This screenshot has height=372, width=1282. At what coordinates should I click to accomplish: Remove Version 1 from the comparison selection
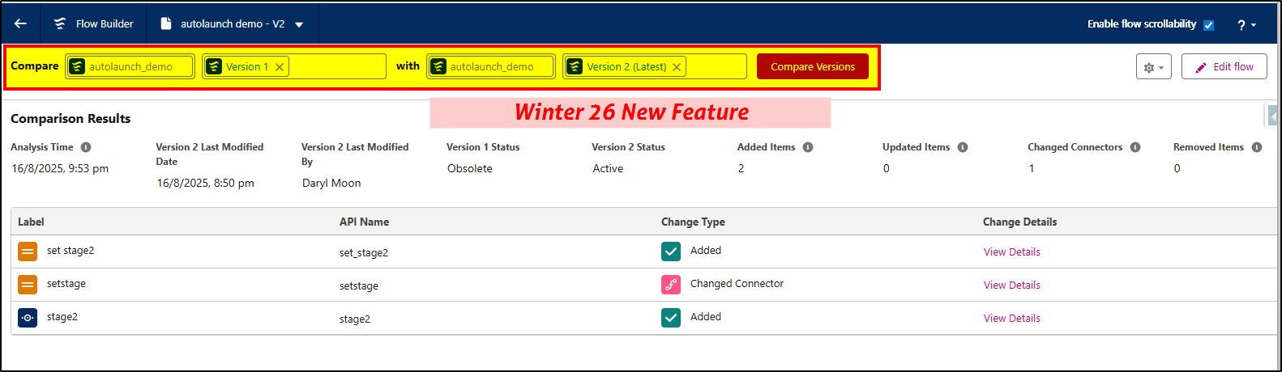click(280, 67)
